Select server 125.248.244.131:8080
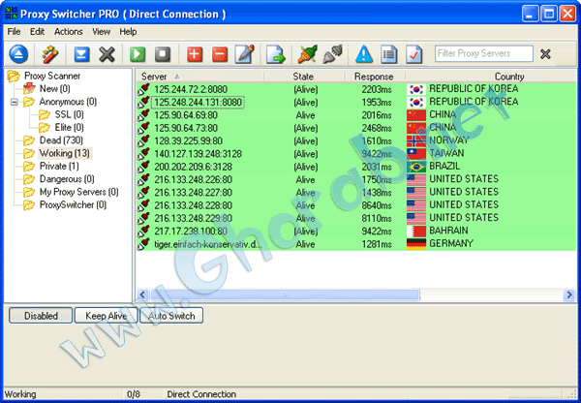The height and width of the screenshot is (403, 581). [198, 103]
